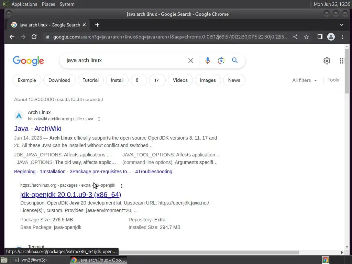This screenshot has height=264, width=352.
Task: Open the System menu
Action: (x=67, y=4)
